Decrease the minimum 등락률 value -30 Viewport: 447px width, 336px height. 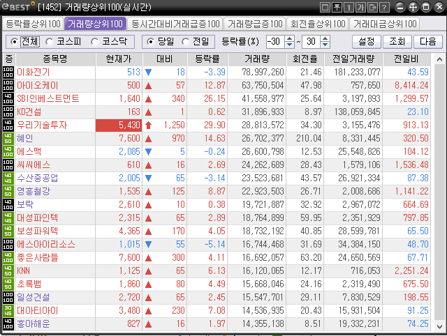tap(290, 45)
